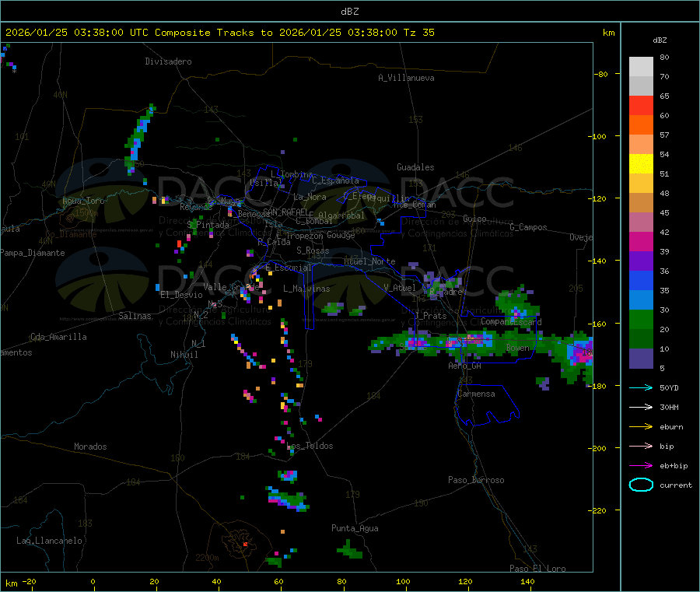
Task: Click the cyan 50YD arrow legend icon
Action: pos(641,387)
